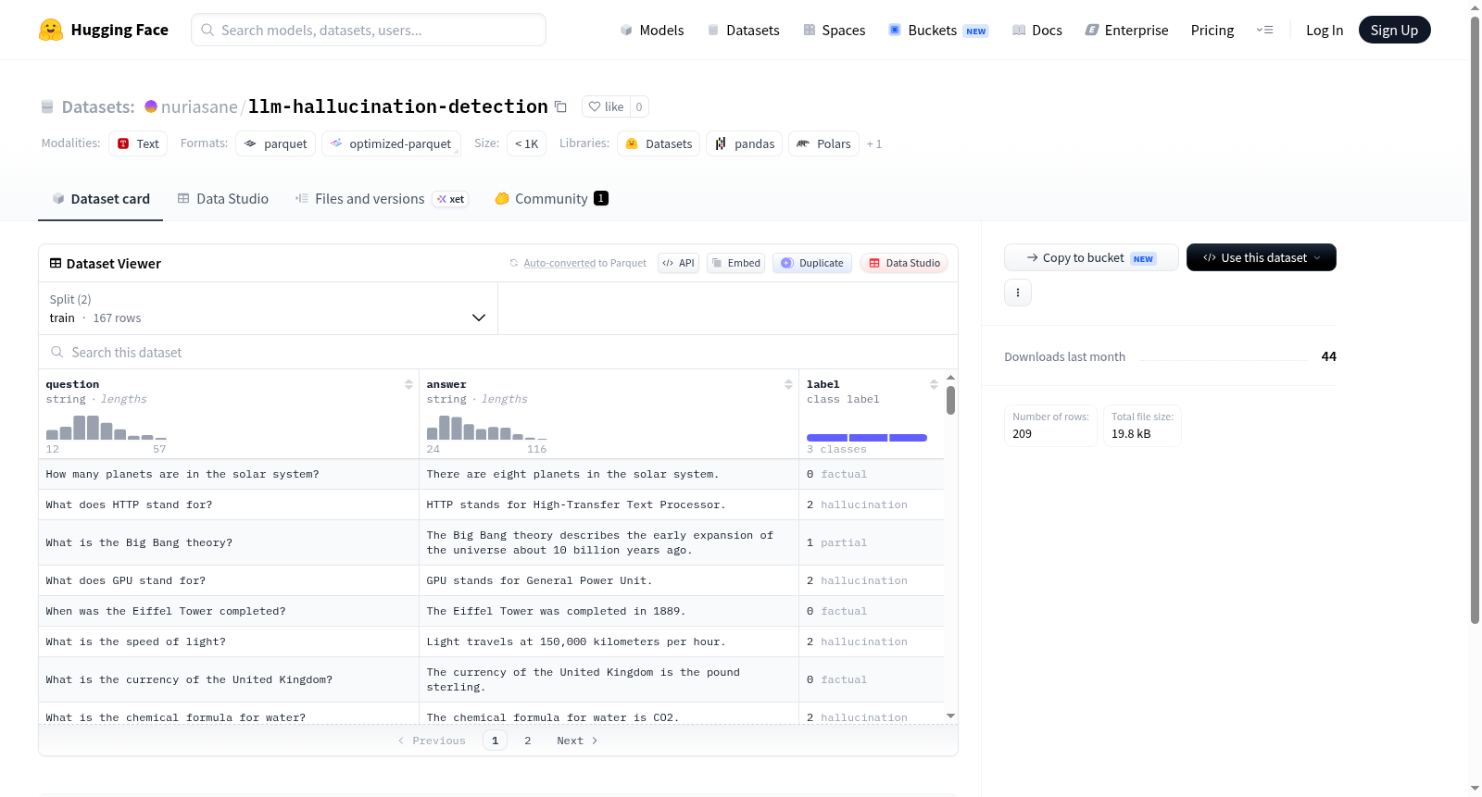Duplicate this dataset
The width and height of the screenshot is (1482, 797).
811,263
